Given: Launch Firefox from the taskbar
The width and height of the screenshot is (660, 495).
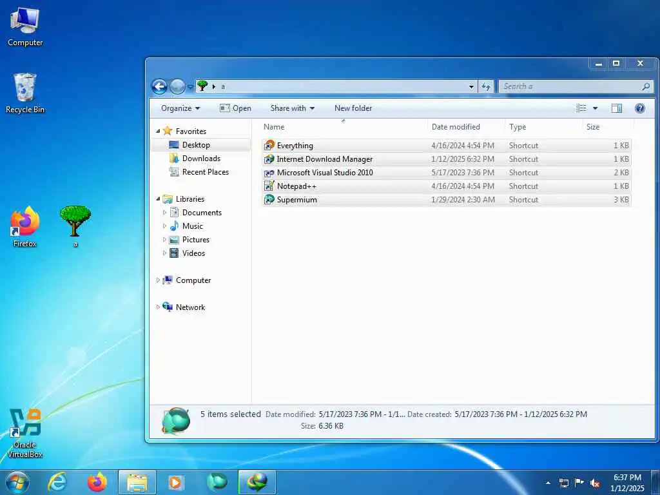Looking at the screenshot, I should (97, 482).
